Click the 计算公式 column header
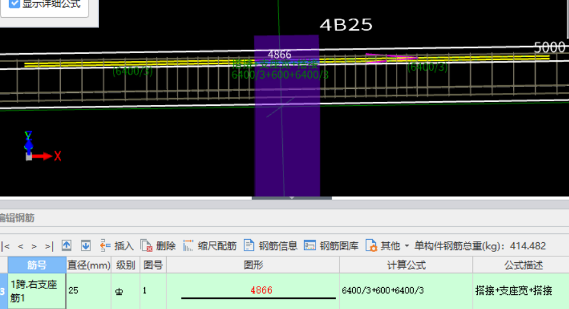Viewport: 569px width, 309px height. click(x=406, y=265)
